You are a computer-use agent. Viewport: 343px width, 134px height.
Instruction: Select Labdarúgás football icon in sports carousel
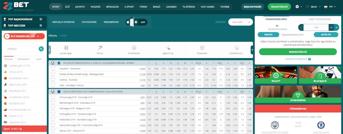pos(66,48)
